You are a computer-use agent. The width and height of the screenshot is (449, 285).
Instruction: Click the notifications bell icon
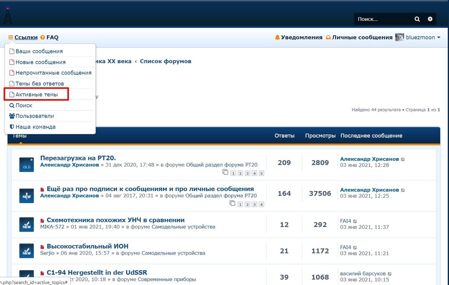coord(277,37)
